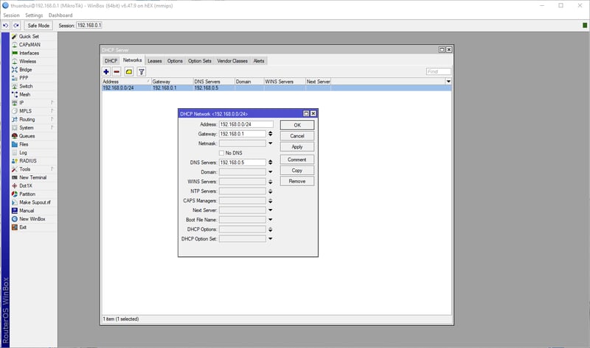
Task: Click the Filter funnel icon
Action: pyautogui.click(x=141, y=71)
